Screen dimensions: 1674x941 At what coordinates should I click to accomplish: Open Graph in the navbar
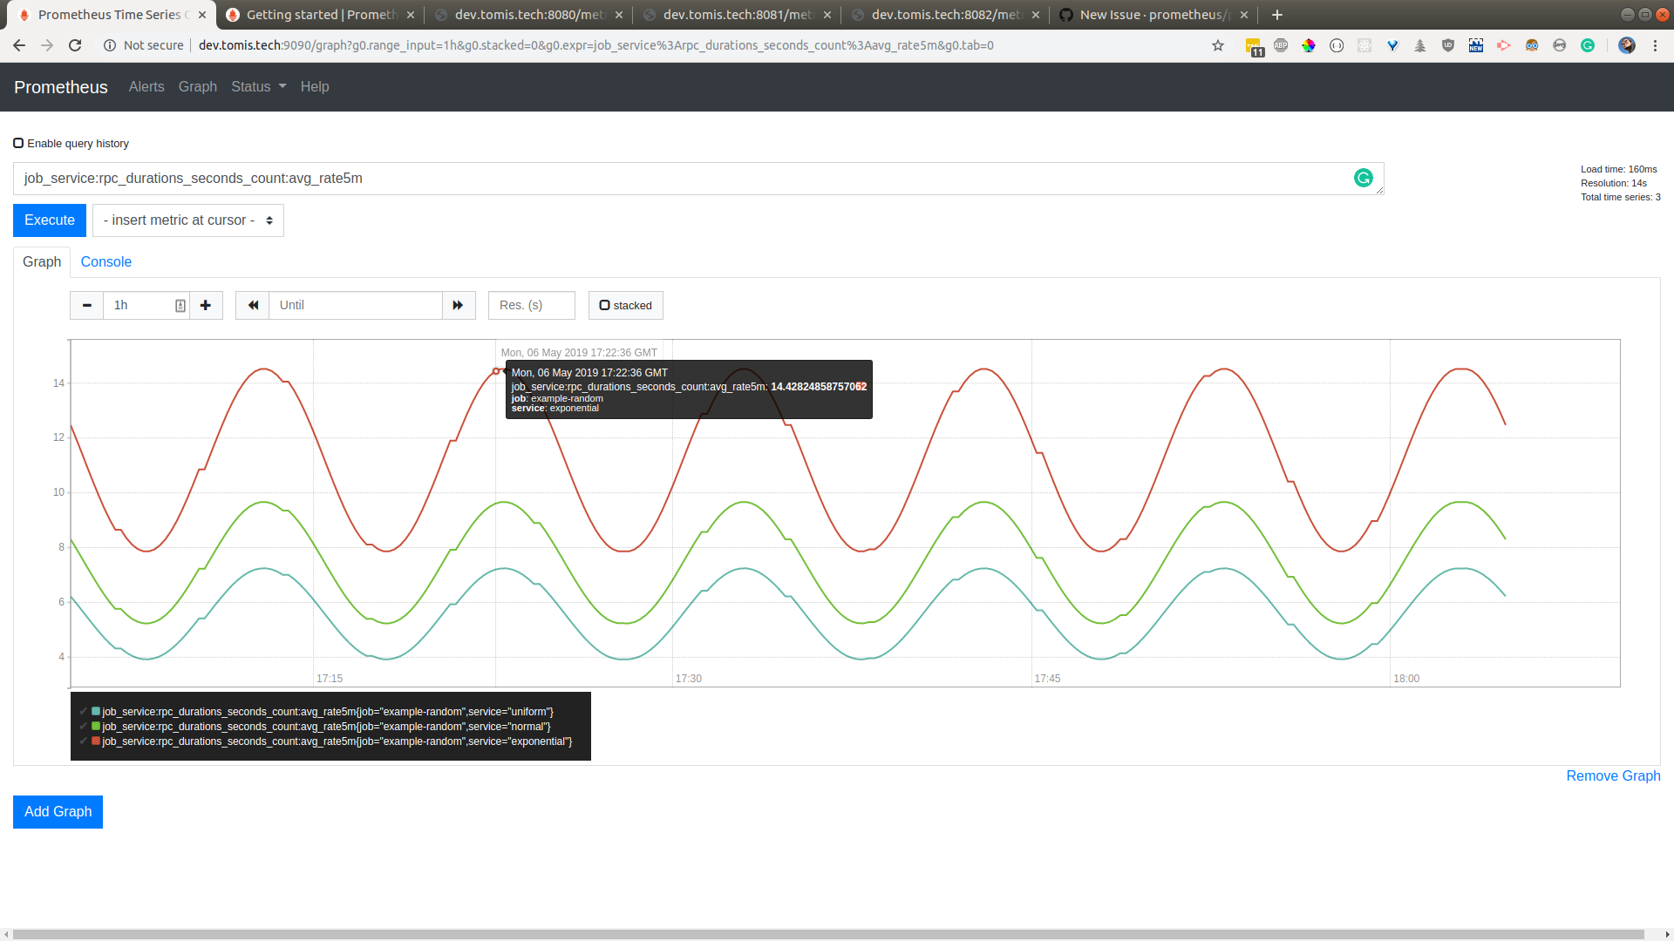[x=198, y=86]
